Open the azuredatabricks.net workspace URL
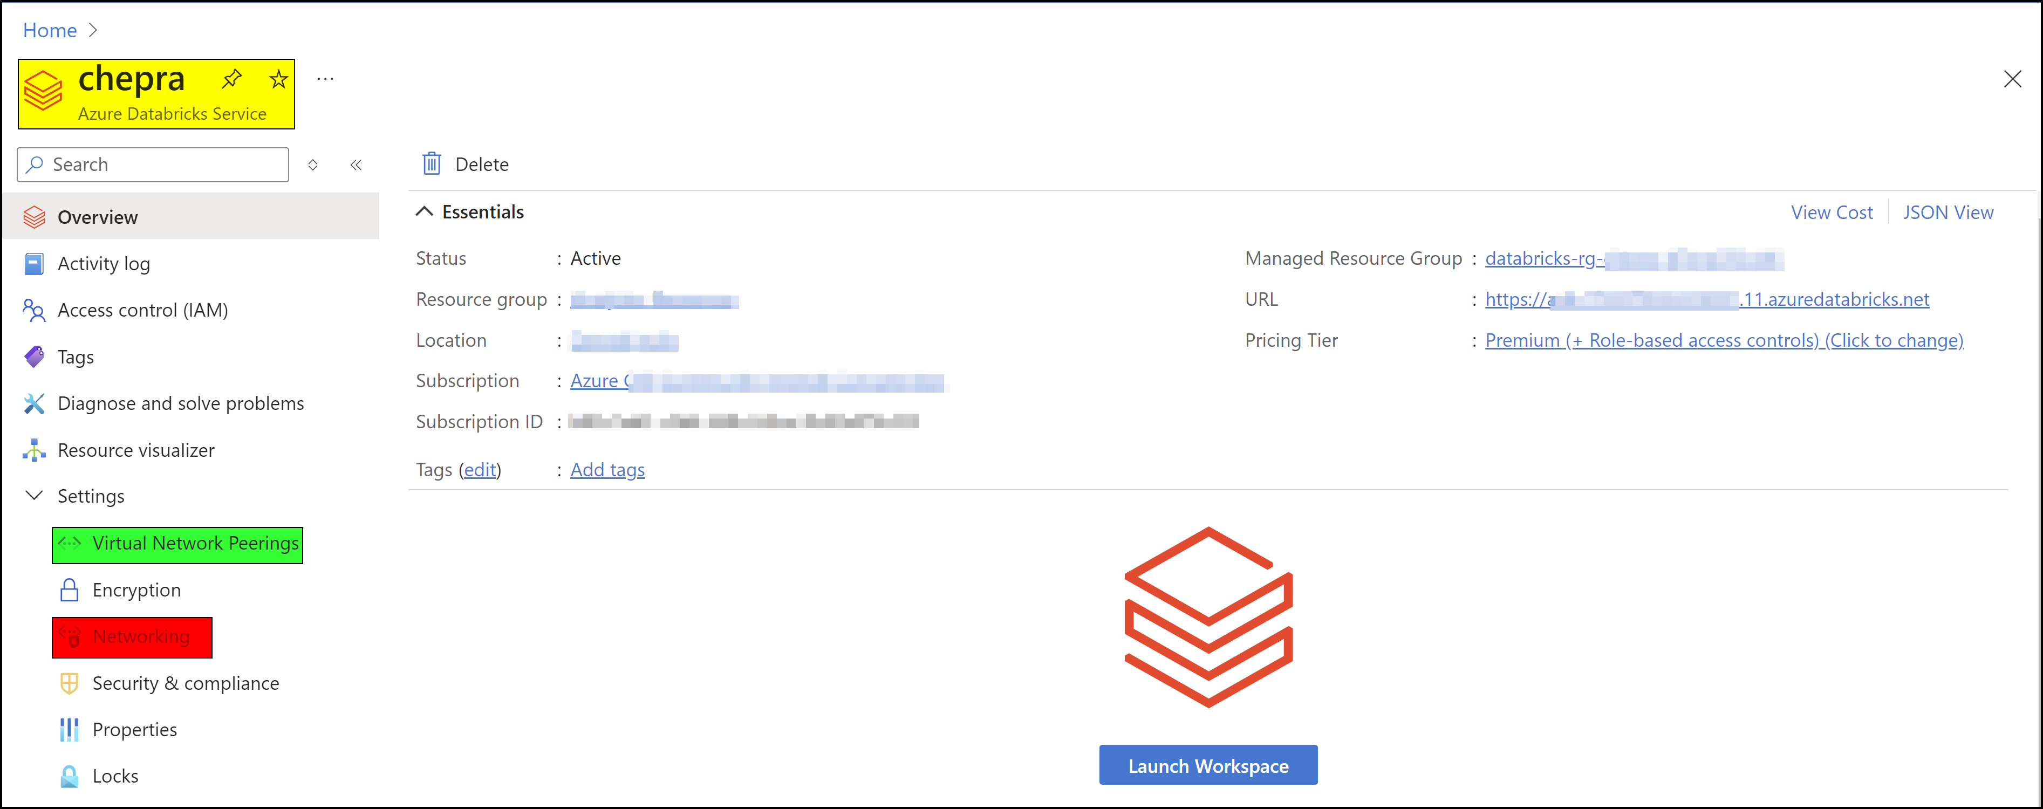Image resolution: width=2043 pixels, height=809 pixels. (1707, 300)
